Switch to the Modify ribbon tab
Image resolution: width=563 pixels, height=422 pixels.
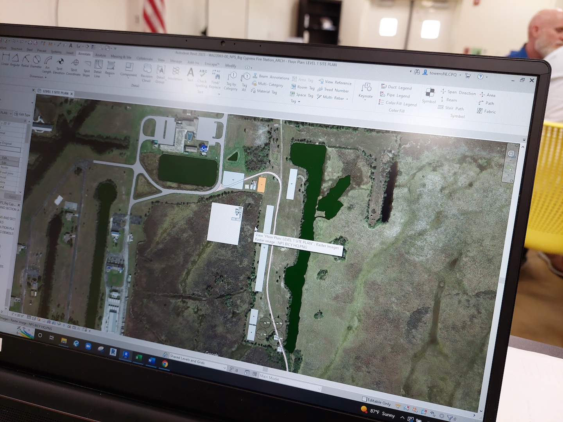[231, 66]
